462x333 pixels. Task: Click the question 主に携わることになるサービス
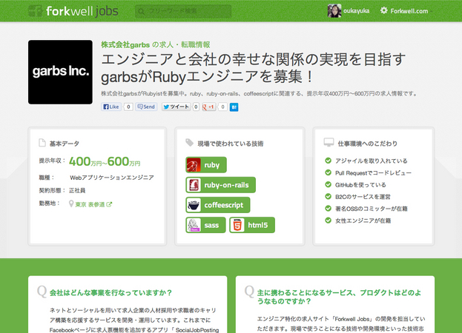pos(339,297)
